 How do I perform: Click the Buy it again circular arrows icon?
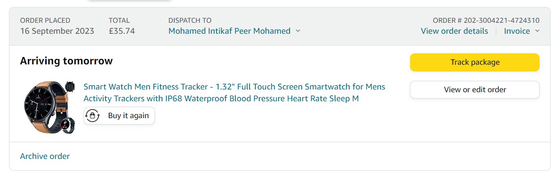point(92,116)
